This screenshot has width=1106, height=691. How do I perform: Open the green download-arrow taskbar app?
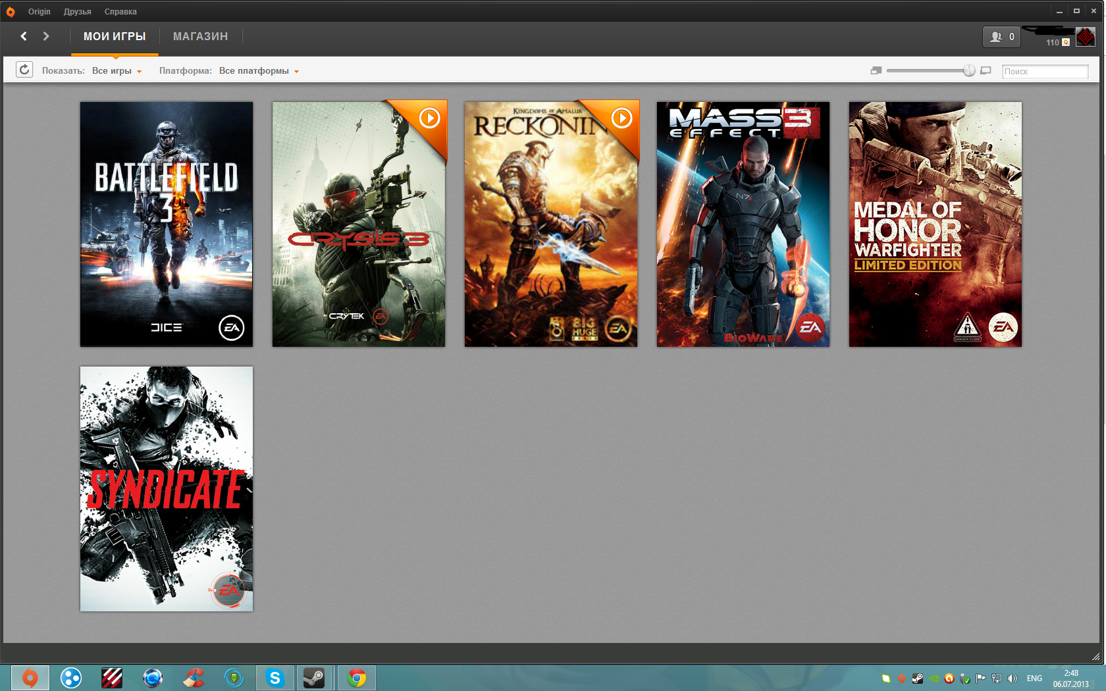click(x=234, y=678)
